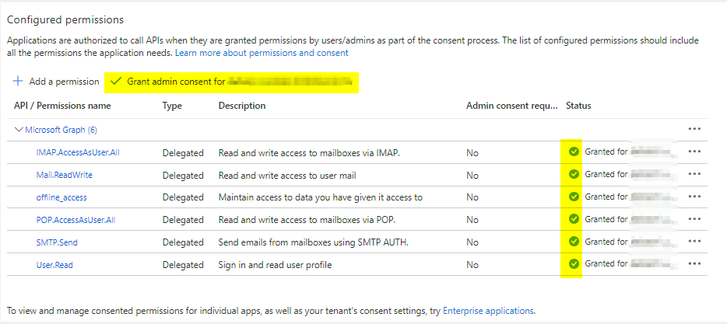This screenshot has width=727, height=324.
Task: Click green granted status icon for IMAP.AccessAsUser.All
Action: (574, 152)
